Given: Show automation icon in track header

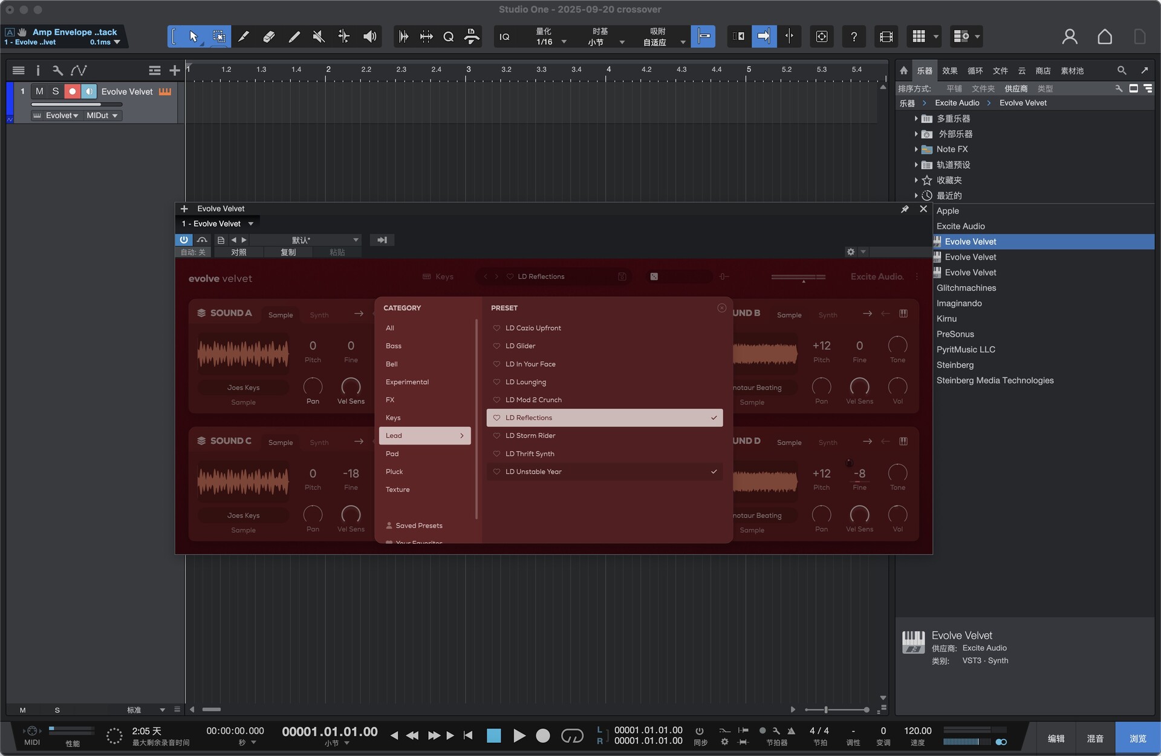Looking at the screenshot, I should pos(79,70).
